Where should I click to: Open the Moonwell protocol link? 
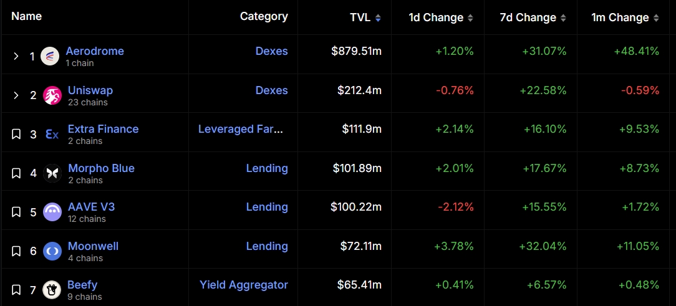pyautogui.click(x=93, y=246)
